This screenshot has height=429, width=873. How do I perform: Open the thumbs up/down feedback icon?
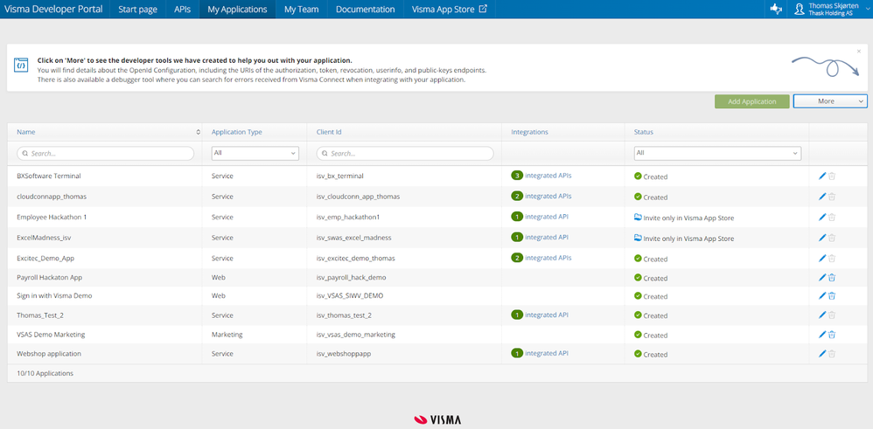tap(775, 9)
